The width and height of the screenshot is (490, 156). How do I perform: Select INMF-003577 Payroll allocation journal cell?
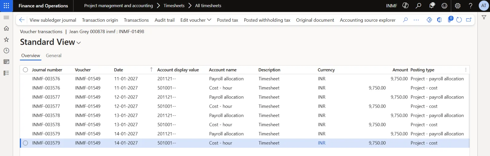[x=46, y=97]
